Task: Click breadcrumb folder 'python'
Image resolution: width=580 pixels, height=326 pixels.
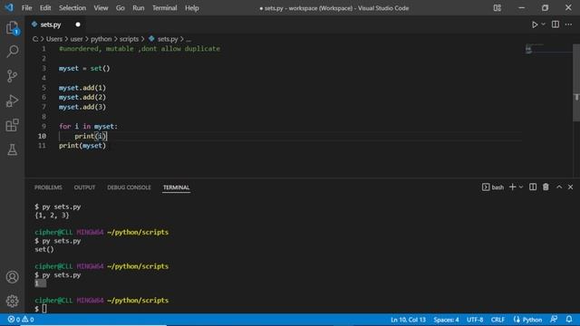Action: tap(101, 39)
